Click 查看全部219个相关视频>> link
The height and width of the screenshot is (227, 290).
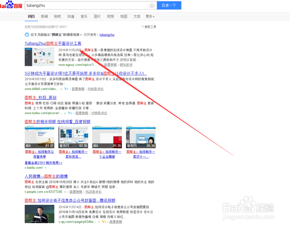point(43,163)
